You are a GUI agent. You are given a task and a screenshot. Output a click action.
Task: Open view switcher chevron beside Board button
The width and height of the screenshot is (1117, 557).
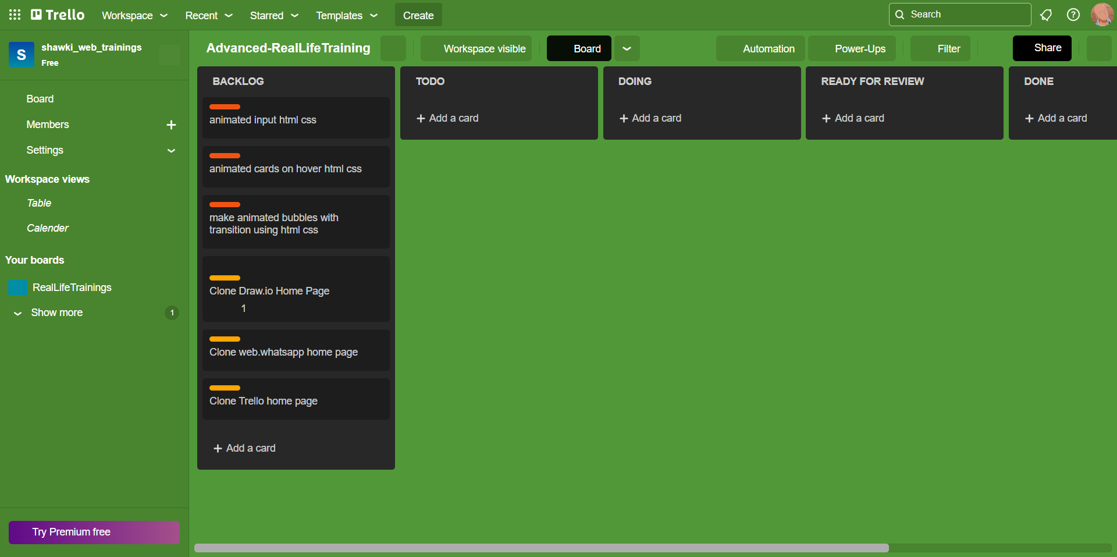click(627, 48)
